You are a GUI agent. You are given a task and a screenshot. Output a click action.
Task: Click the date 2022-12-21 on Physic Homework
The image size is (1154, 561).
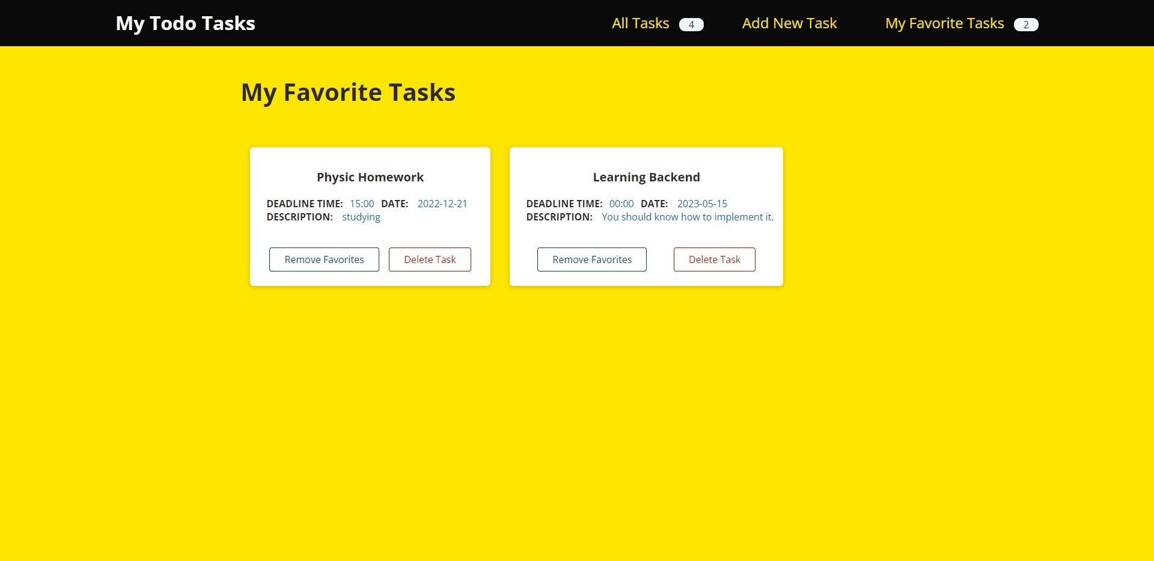pyautogui.click(x=442, y=204)
